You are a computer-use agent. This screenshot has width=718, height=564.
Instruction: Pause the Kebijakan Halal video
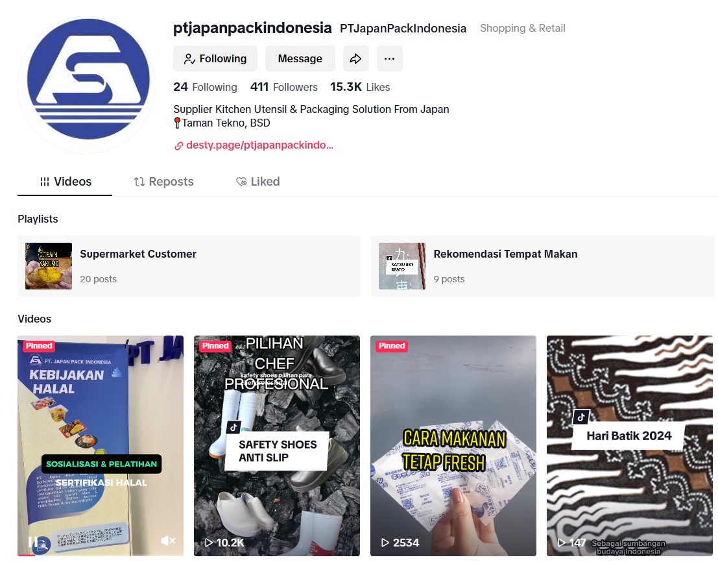coord(32,542)
